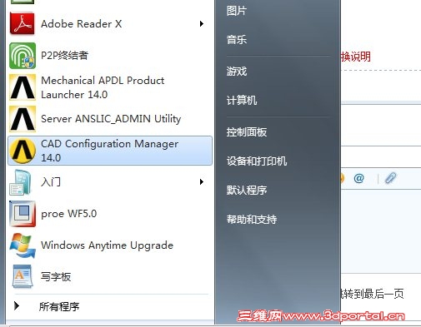Select proe WF5.0 label
Image resolution: width=421 pixels, height=327 pixels.
[x=68, y=214]
